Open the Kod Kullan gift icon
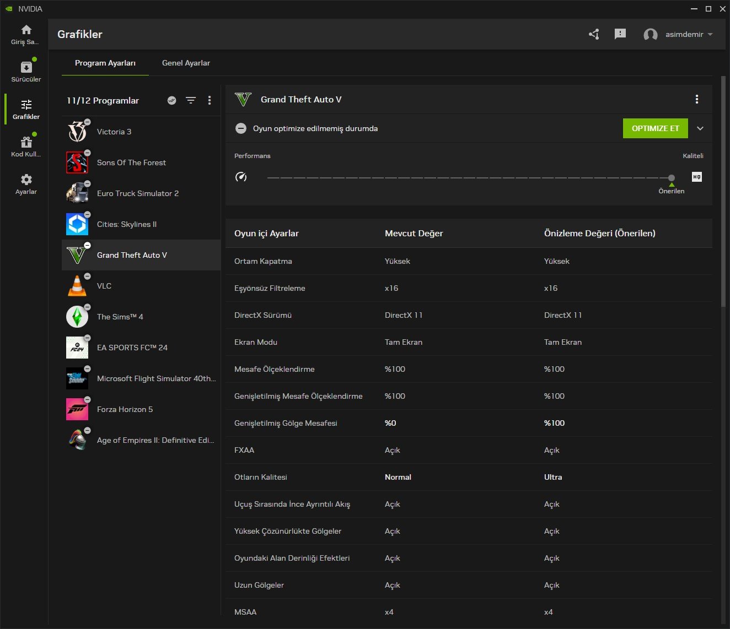The height and width of the screenshot is (629, 730). point(26,142)
